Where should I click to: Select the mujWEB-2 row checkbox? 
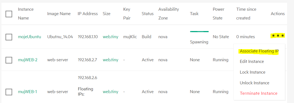click(9, 60)
